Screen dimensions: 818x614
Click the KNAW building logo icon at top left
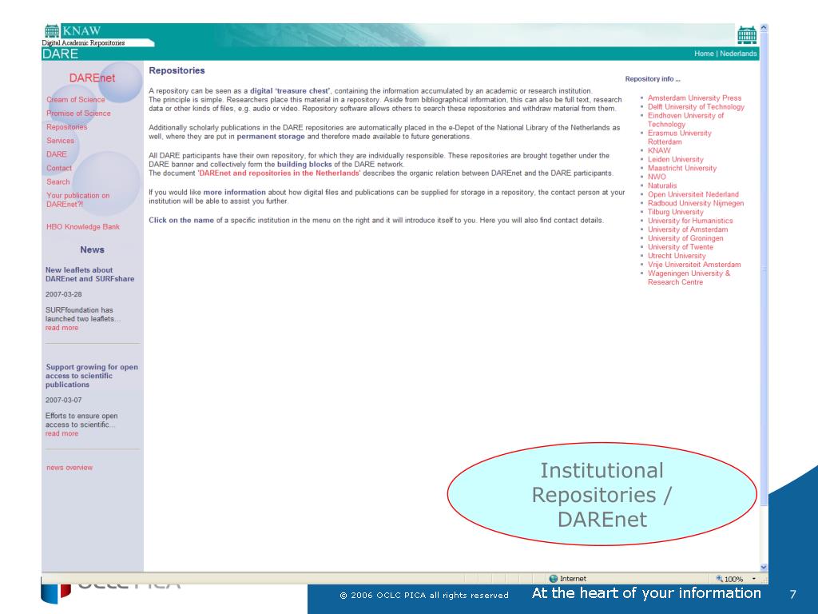(52, 31)
